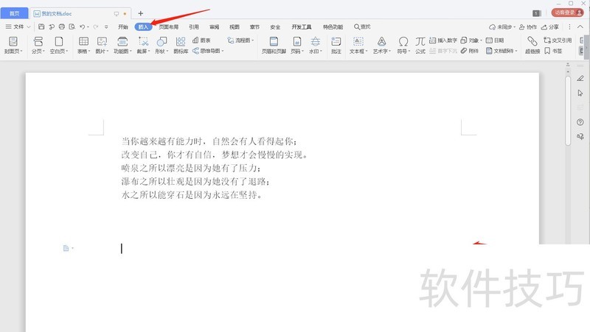This screenshot has width=590, height=332.
Task: Open the help icon in right sidebar
Action: (580, 122)
